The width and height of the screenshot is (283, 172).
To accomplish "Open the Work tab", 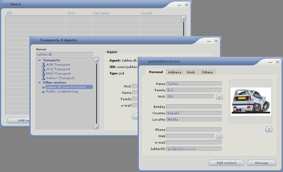I will coord(191,72).
